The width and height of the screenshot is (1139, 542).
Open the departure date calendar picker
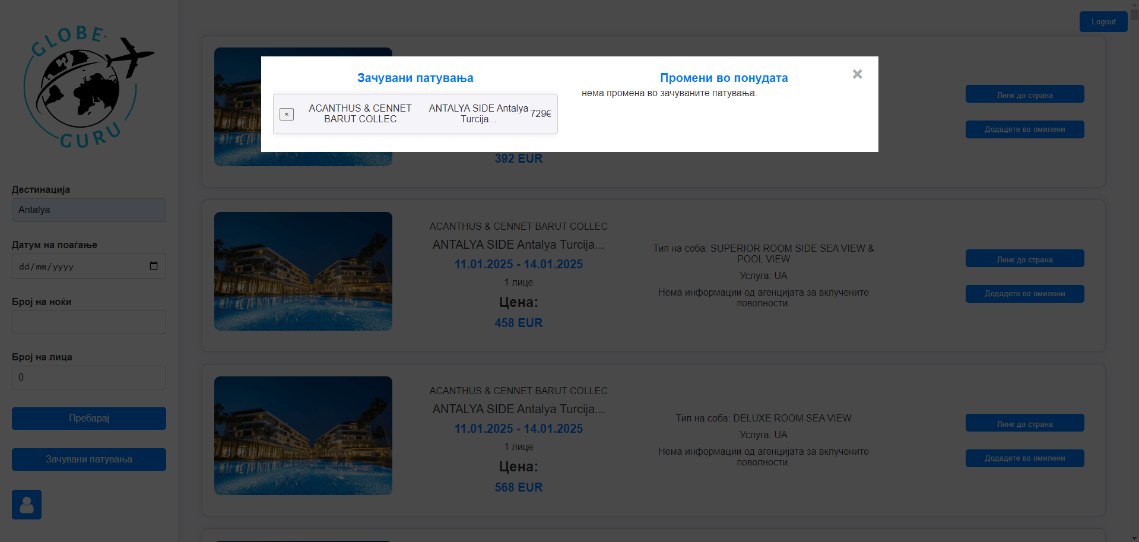pos(154,266)
